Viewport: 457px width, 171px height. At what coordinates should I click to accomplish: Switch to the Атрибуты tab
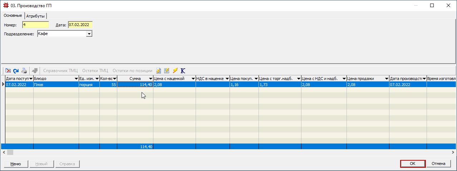(x=35, y=16)
